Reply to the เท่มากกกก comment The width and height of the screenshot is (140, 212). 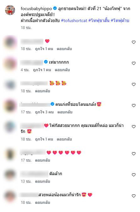tap(62, 70)
